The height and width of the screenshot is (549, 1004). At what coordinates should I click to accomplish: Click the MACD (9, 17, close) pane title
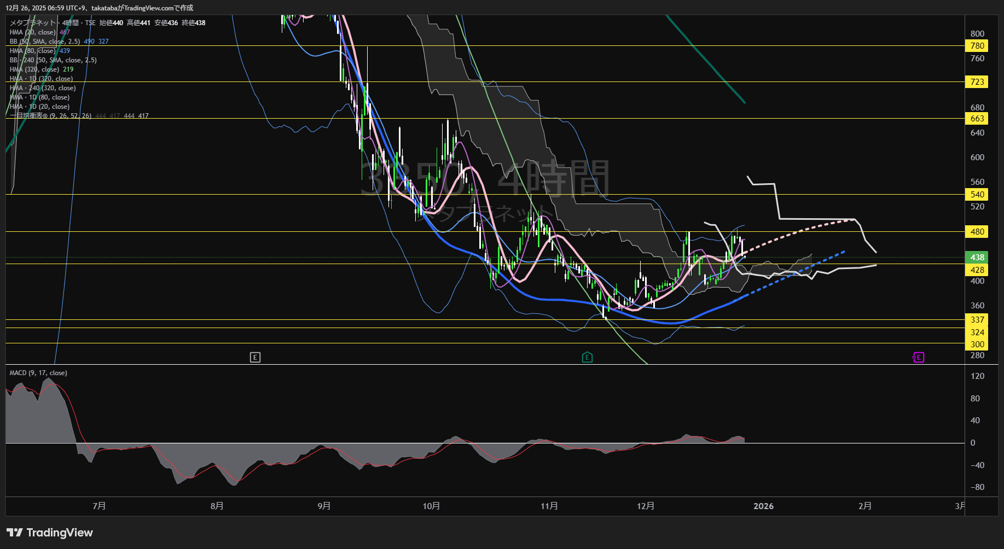(38, 373)
